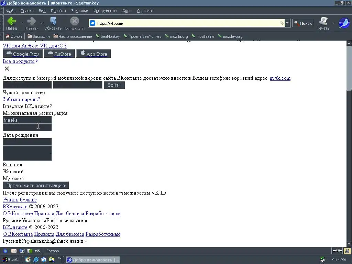Click the SeaMonkey throbber bird logo
The width and height of the screenshot is (352, 264).
click(x=344, y=23)
